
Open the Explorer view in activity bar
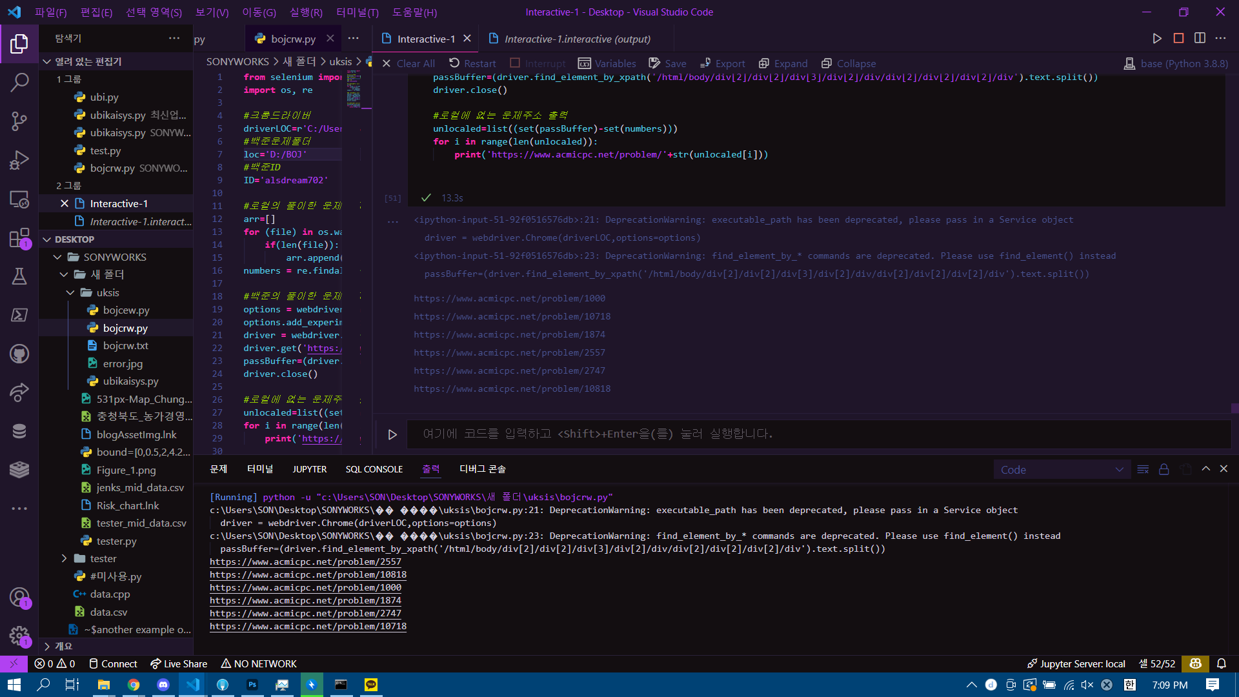coord(19,44)
